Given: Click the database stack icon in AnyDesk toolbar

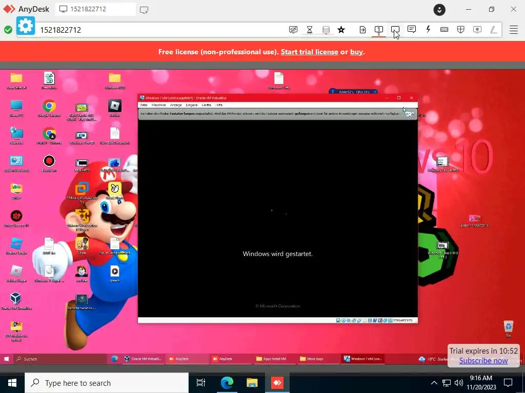Looking at the screenshot, I should [x=326, y=30].
